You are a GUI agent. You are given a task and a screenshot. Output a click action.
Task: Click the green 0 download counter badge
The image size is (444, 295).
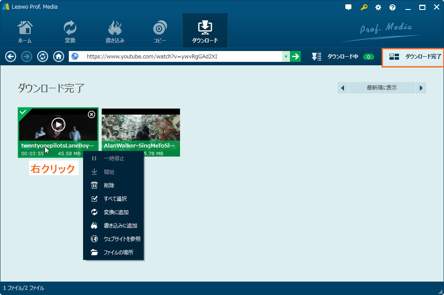pos(368,57)
